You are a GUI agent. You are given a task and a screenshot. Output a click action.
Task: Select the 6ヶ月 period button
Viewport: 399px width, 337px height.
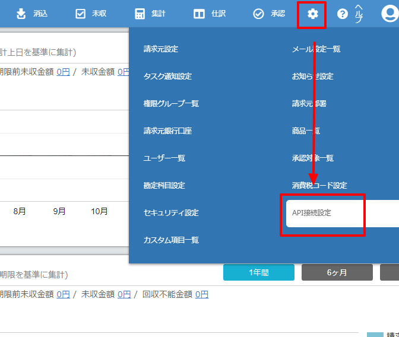pyautogui.click(x=337, y=272)
